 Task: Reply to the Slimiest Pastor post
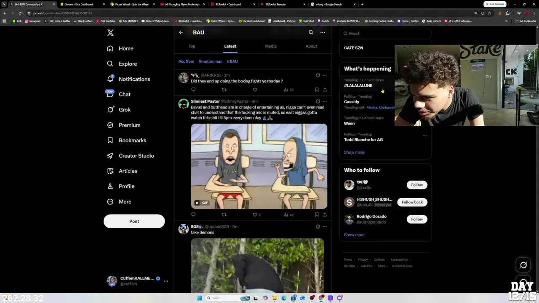click(193, 215)
